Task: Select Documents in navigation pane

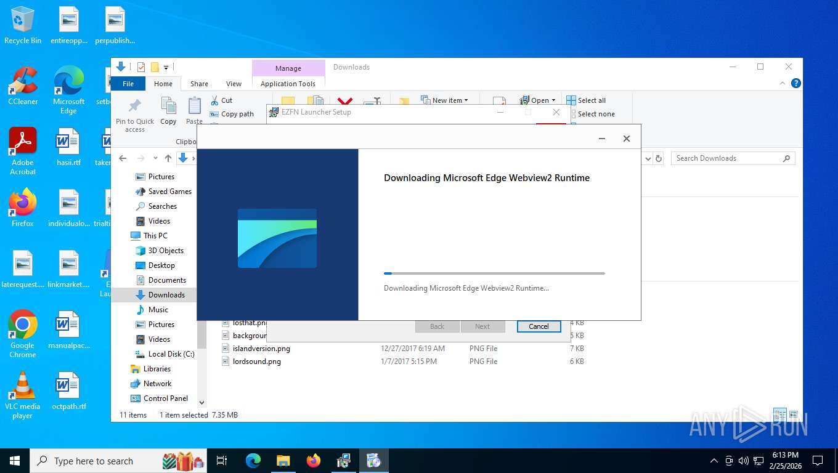Action: pos(160,280)
